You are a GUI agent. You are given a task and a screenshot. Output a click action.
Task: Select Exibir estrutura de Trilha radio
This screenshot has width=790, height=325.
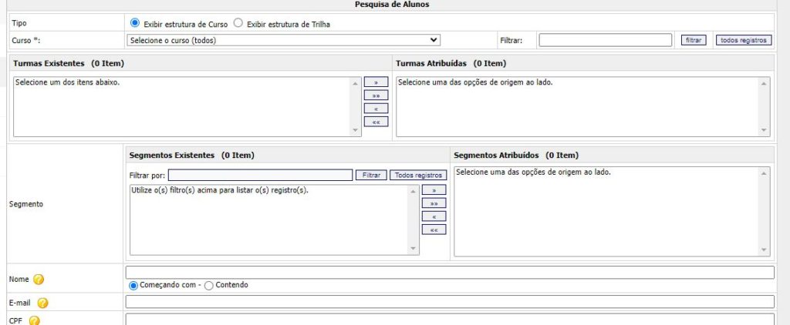238,23
